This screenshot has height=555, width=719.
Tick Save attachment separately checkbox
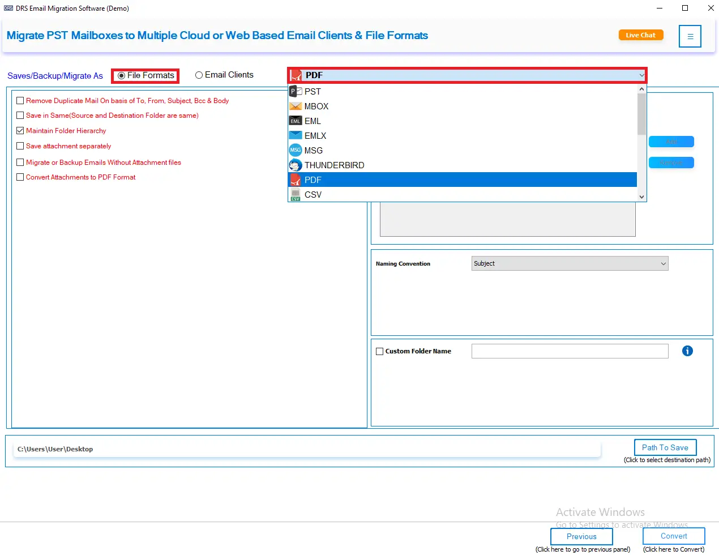(20, 146)
